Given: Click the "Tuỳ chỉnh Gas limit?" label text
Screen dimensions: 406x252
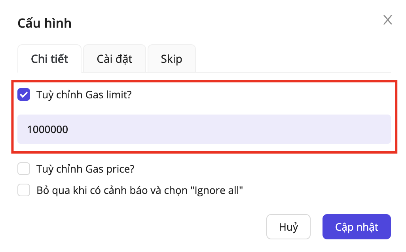Looking at the screenshot, I should 83,95.
